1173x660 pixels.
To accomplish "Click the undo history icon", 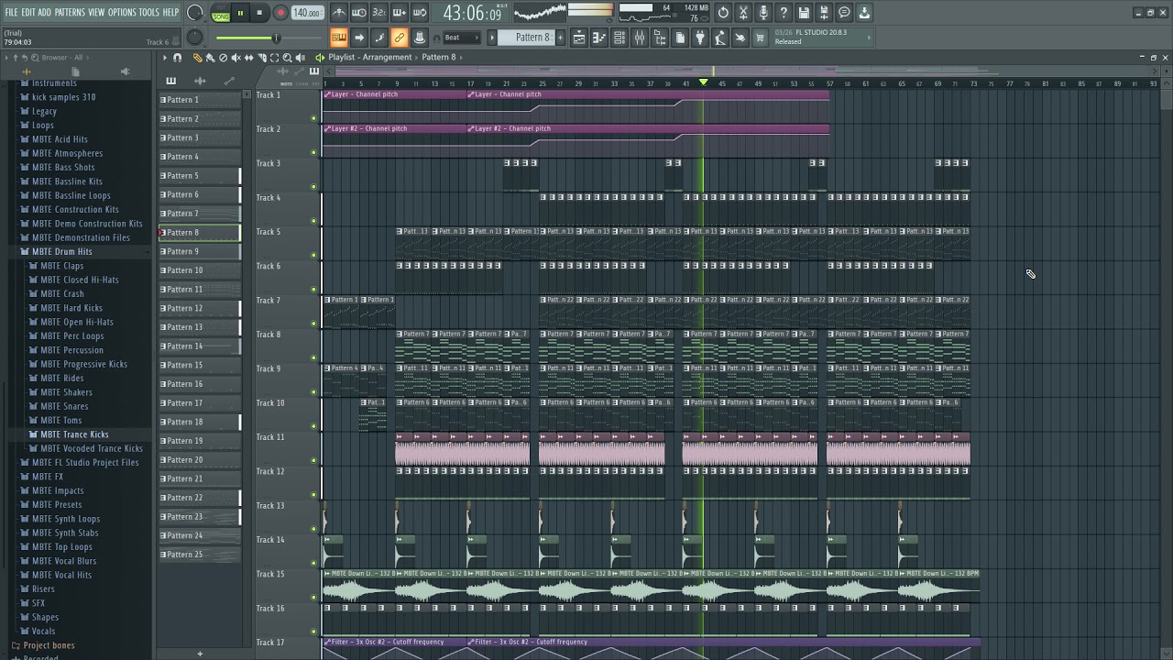I will click(x=723, y=13).
